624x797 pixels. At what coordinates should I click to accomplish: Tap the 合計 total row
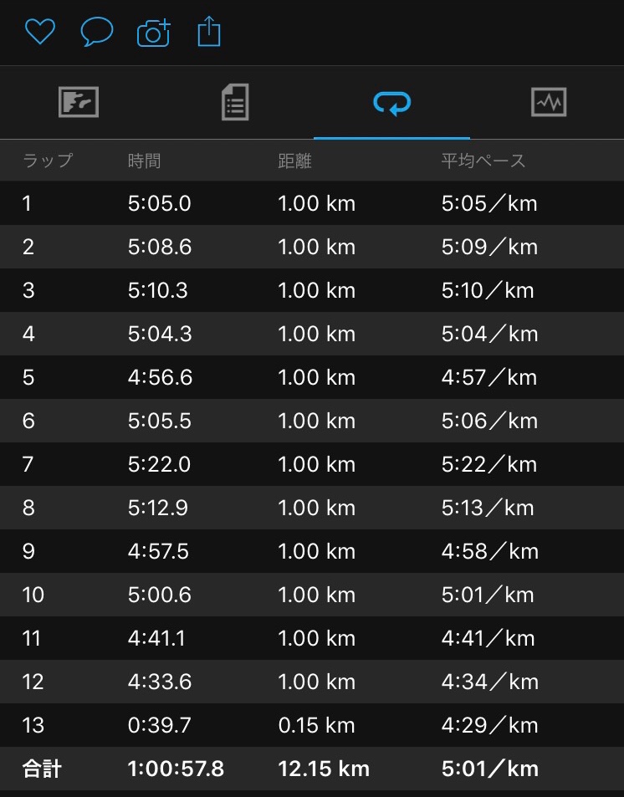(x=312, y=769)
